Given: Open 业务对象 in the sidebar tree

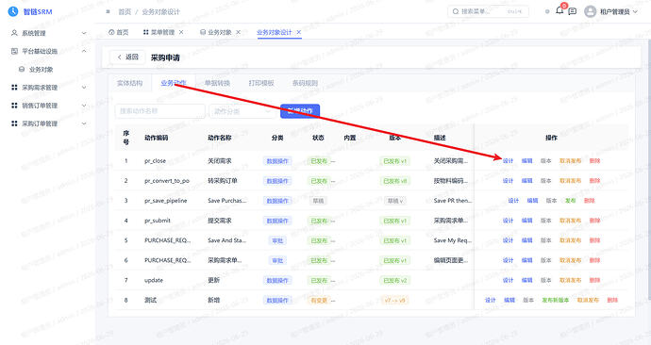Looking at the screenshot, I should click(41, 69).
